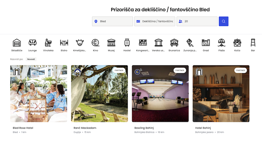Open the Dekliščina / fantovščina event type dropdown
Screen dimensions: 262x147
pyautogui.click(x=155, y=21)
